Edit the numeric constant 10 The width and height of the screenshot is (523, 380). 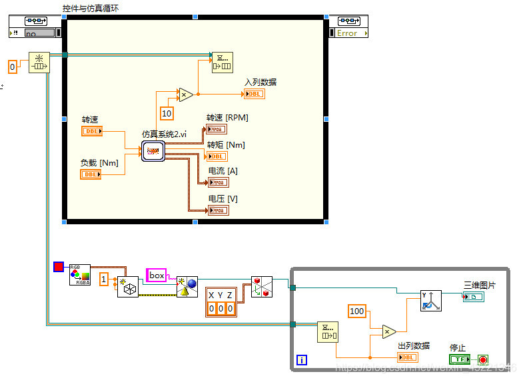point(167,114)
